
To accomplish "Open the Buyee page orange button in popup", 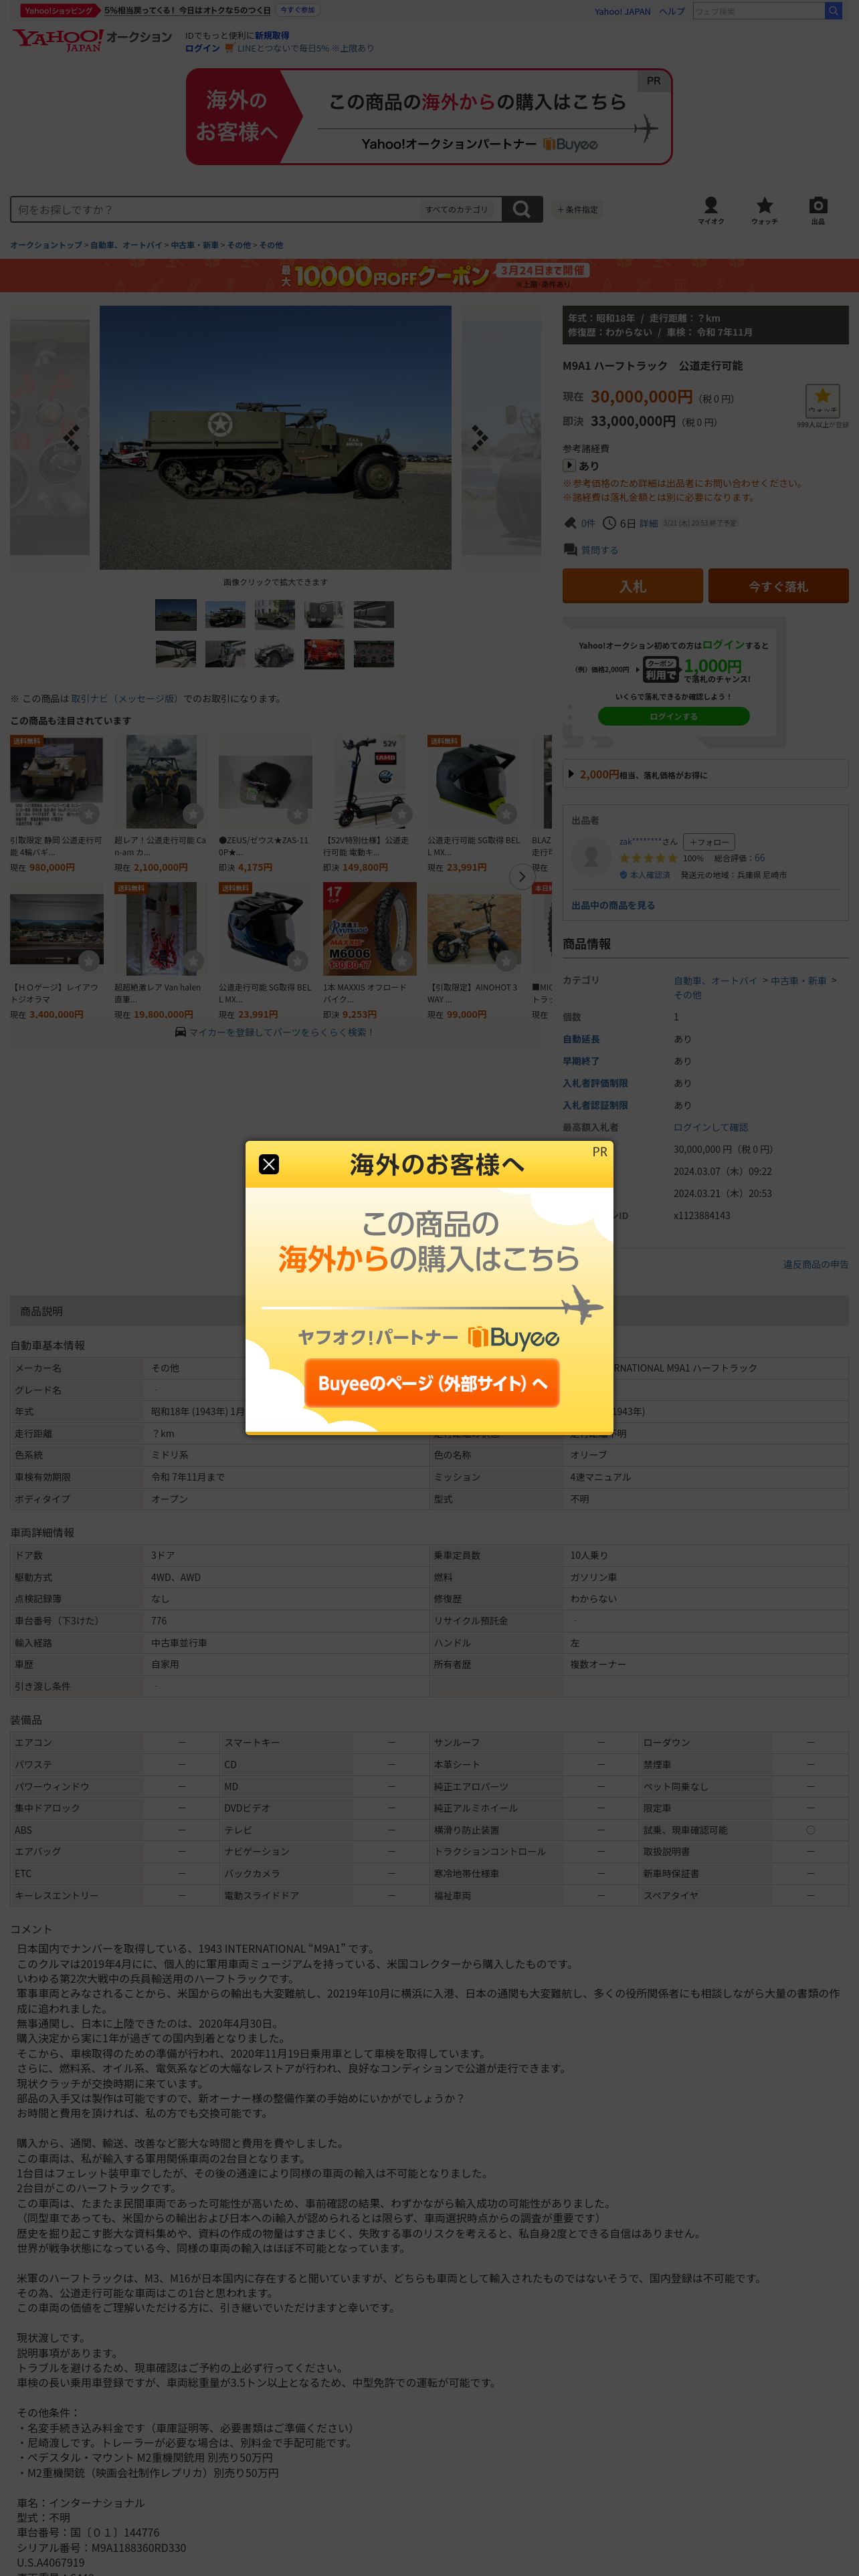I will 432,1383.
